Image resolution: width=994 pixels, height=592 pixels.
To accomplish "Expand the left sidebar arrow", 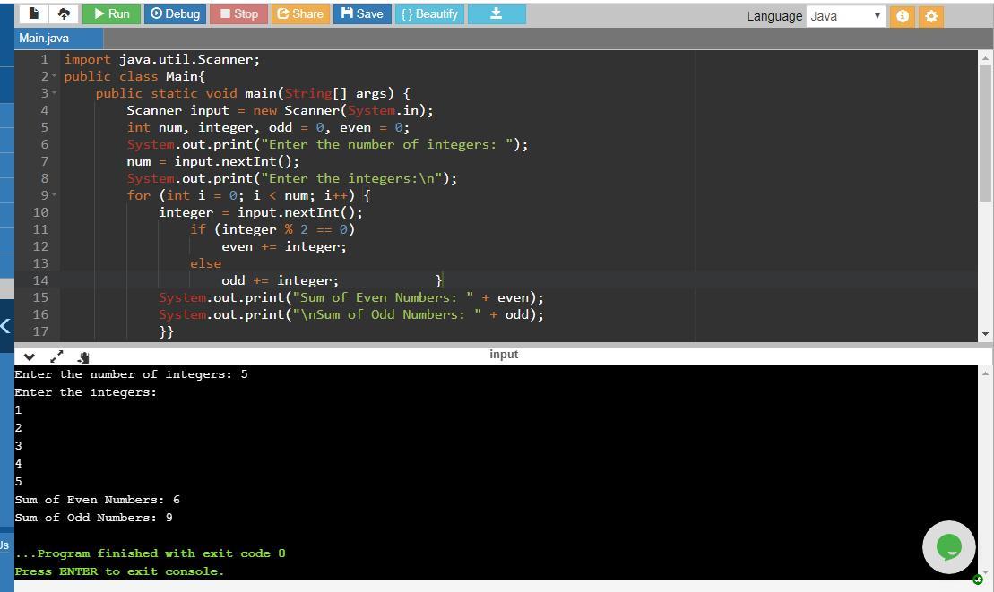I will pos(5,326).
